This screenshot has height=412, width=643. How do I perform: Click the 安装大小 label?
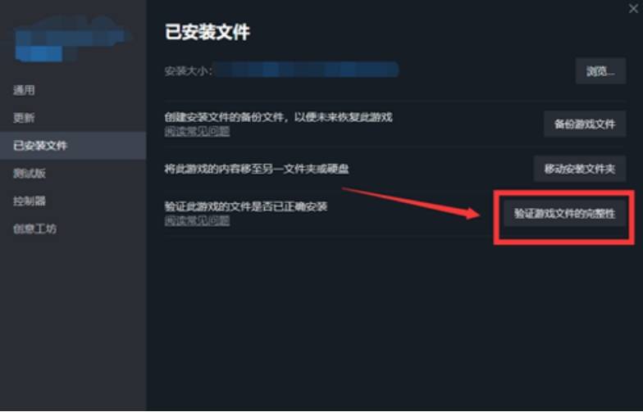tap(189, 71)
